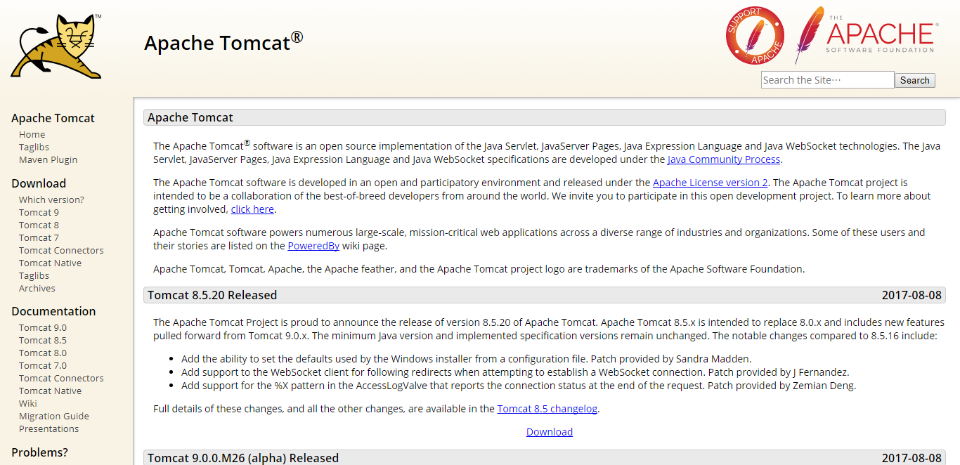Open the PoweredBy wiki link
Viewport: 960px width, 465px height.
pyautogui.click(x=313, y=246)
